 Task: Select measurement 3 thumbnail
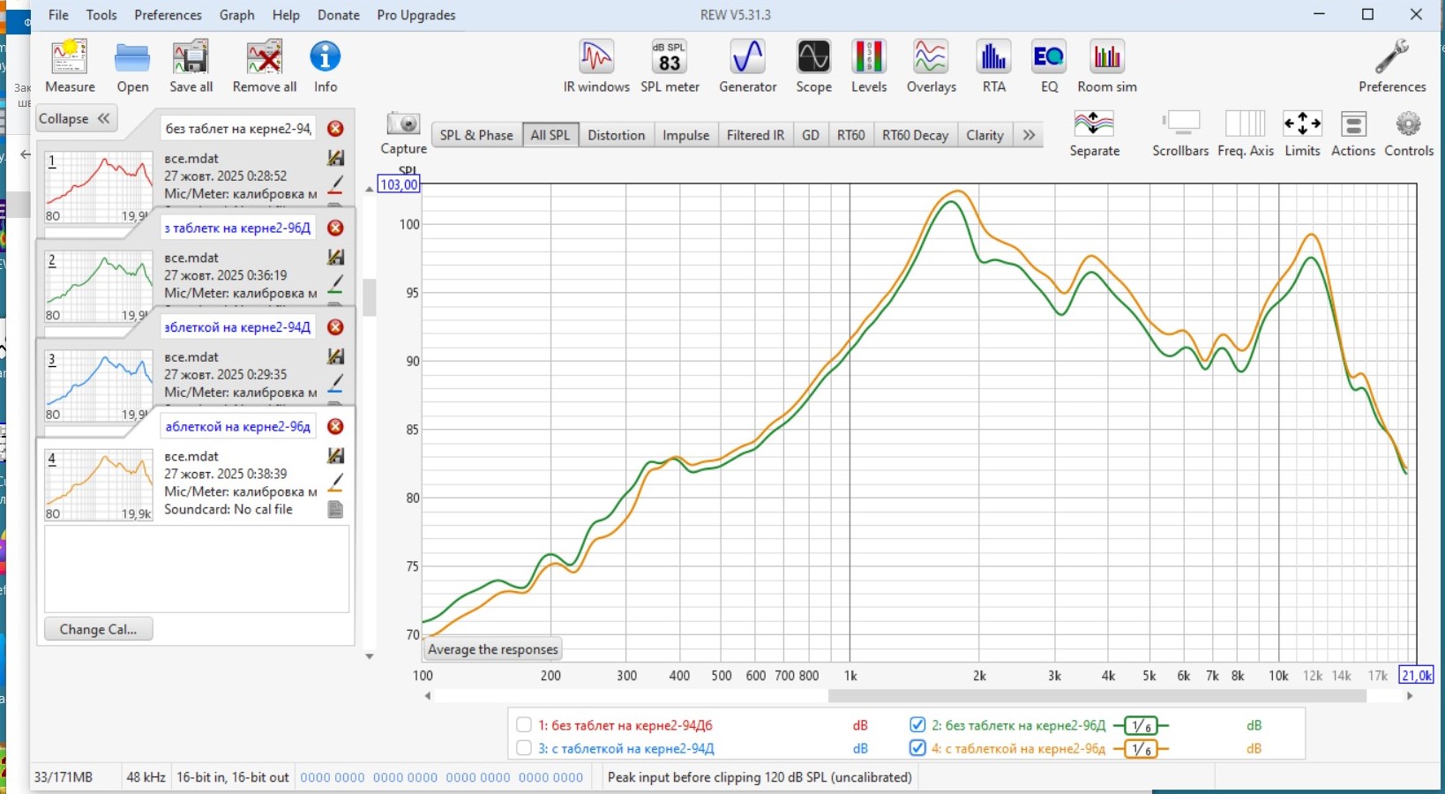coord(99,386)
